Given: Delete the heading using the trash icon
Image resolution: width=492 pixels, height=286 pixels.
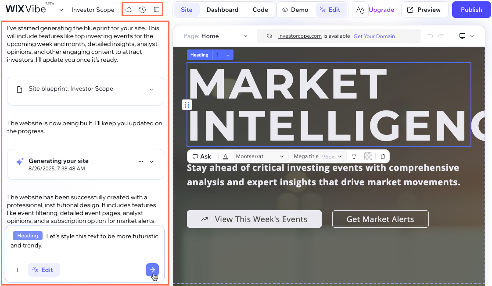Looking at the screenshot, I should coord(383,156).
